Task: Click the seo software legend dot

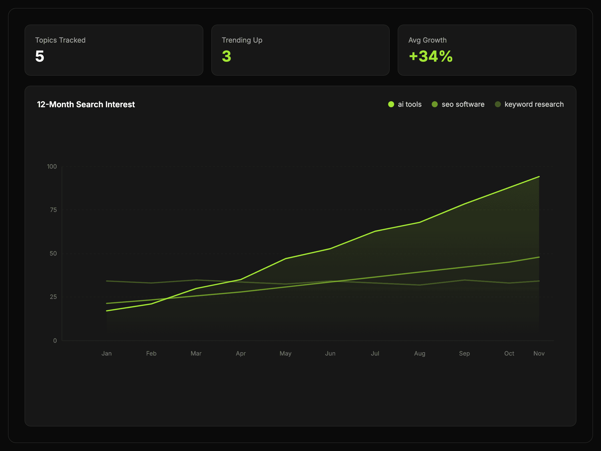Action: tap(435, 104)
